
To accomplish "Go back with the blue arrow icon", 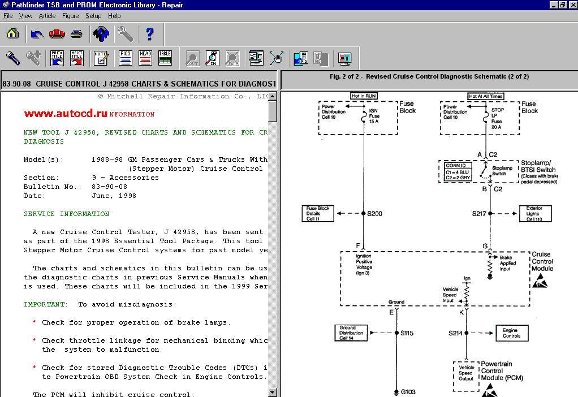I will point(37,34).
